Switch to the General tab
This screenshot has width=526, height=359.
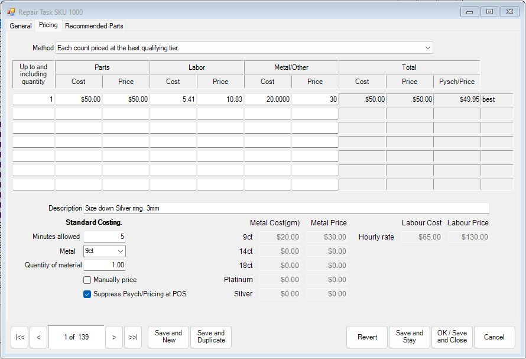point(21,25)
